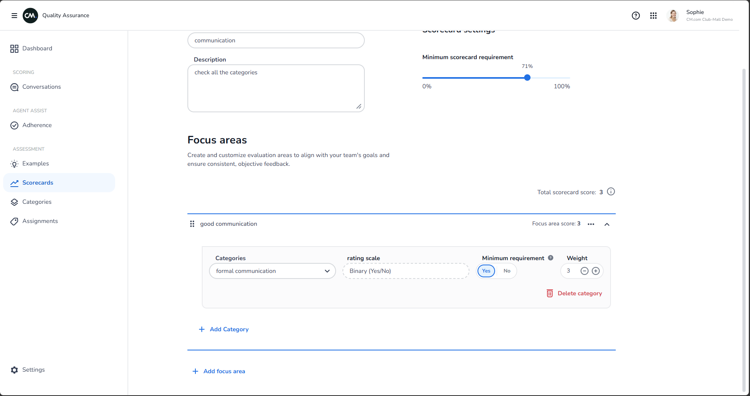This screenshot has width=750, height=396.
Task: Open the formal communication category dropdown
Action: (x=273, y=271)
